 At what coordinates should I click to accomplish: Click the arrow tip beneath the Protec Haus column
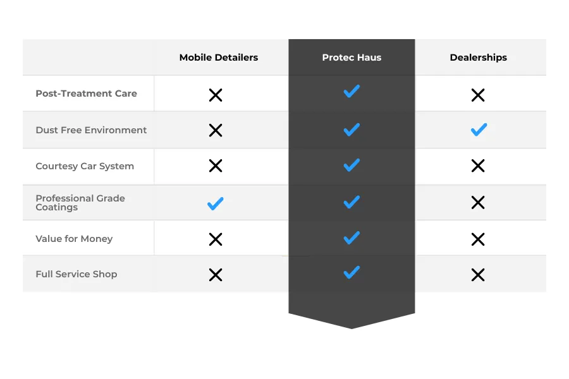[x=352, y=322]
